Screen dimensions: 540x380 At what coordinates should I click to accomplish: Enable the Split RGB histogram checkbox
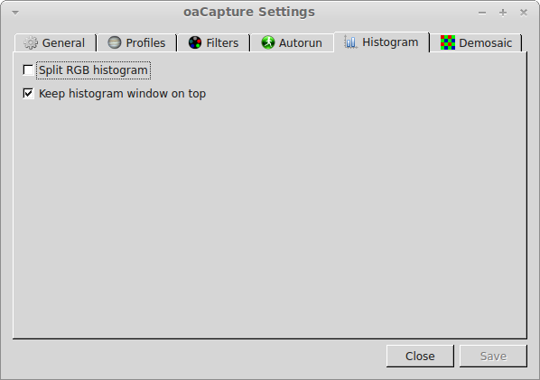(x=28, y=70)
